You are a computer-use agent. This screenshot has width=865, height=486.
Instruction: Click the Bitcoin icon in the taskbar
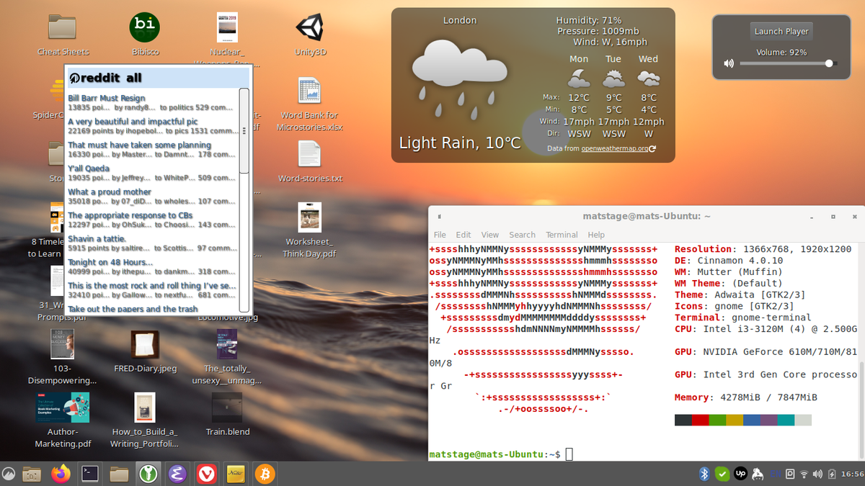coord(264,474)
